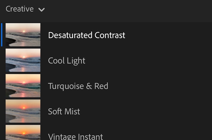This screenshot has height=140, width=212.
Task: Click left margin beside the Cool Light thumbnail
Action: (x=3, y=60)
